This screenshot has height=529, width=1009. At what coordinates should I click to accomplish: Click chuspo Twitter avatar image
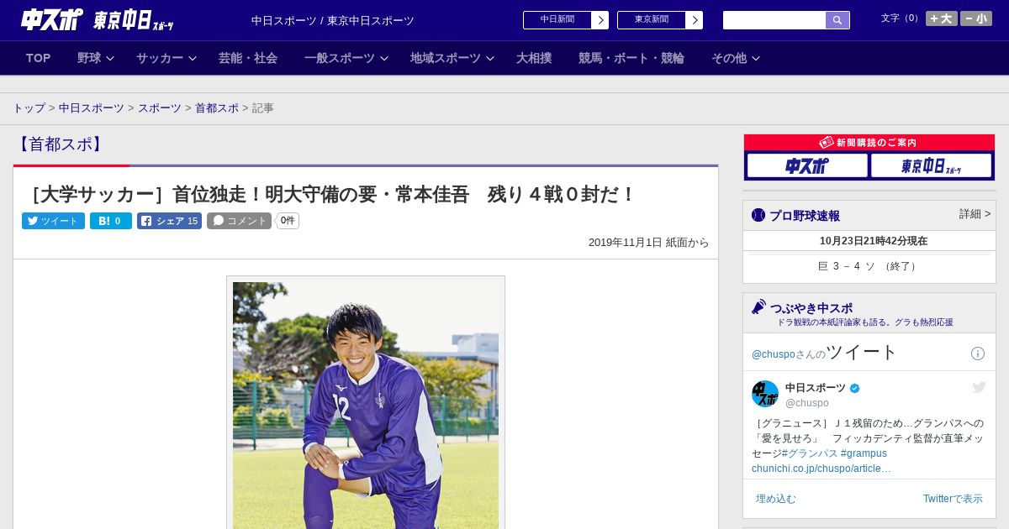[x=765, y=394]
